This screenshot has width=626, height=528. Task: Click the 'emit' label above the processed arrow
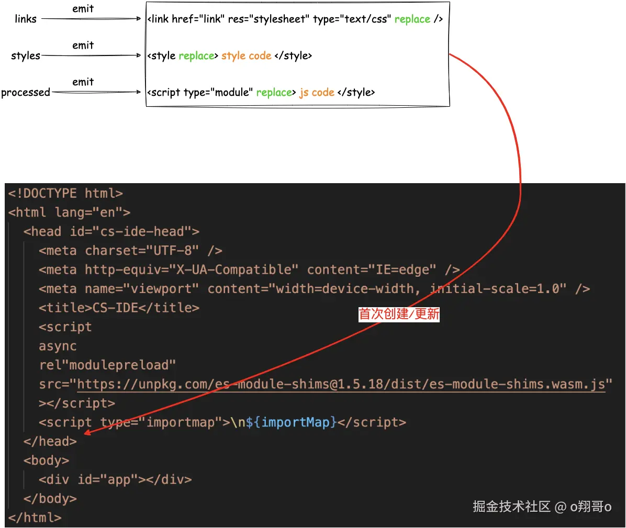click(83, 82)
